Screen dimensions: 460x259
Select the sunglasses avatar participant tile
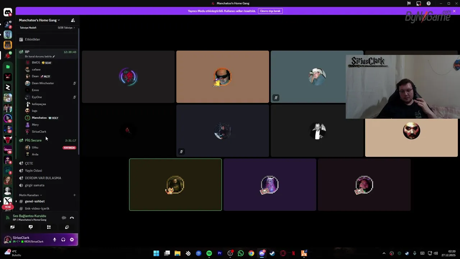222,77
